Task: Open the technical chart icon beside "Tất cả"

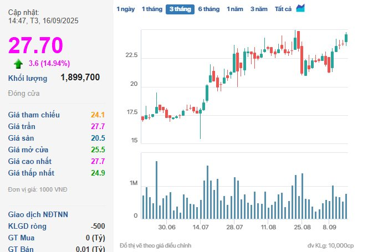Action: coord(300,8)
